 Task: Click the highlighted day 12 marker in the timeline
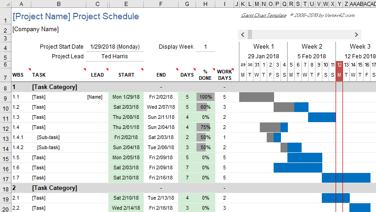[x=339, y=65]
